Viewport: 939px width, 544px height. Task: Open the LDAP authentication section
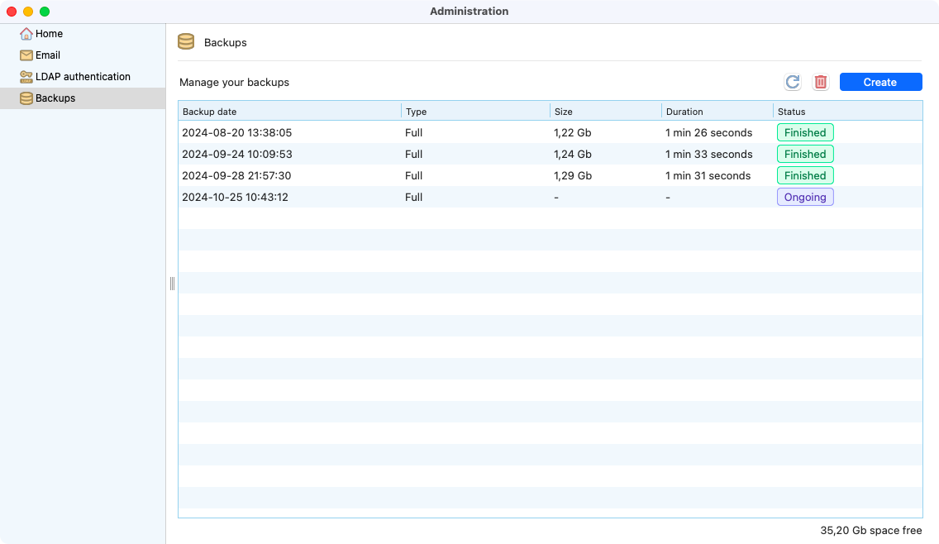click(x=83, y=77)
